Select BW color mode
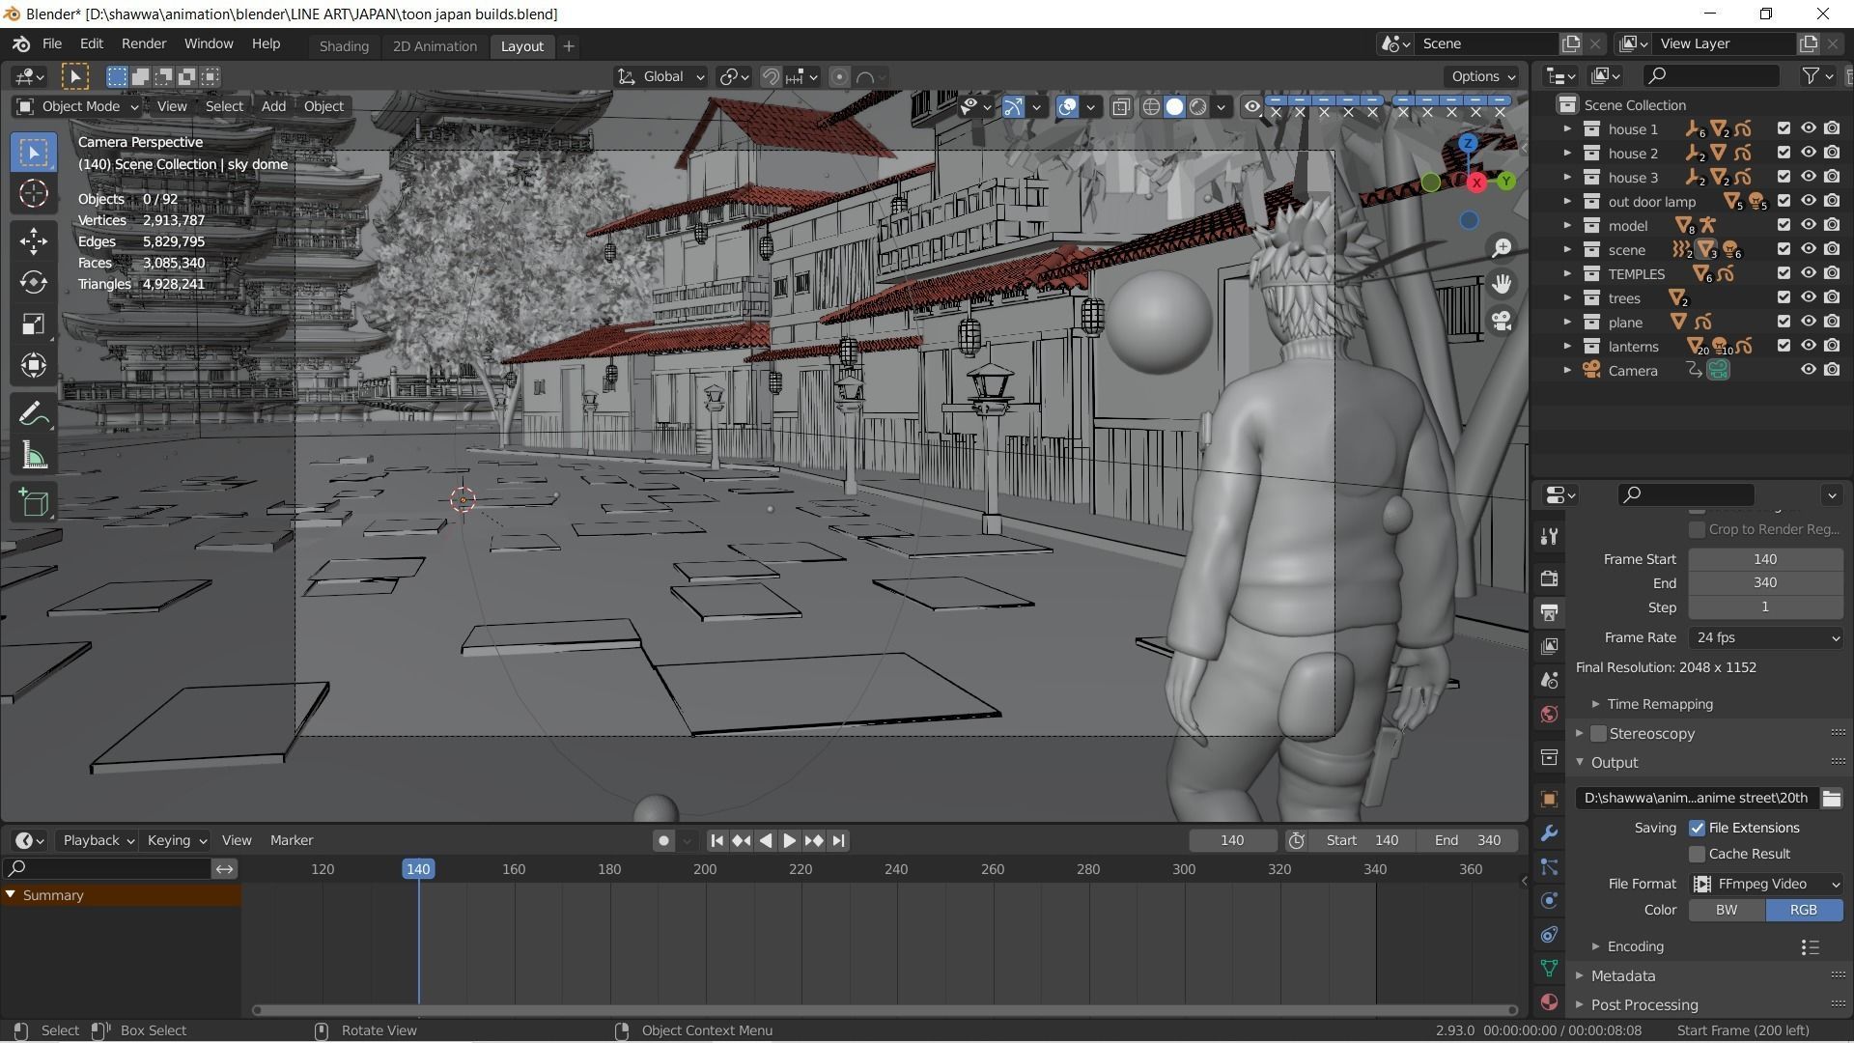 click(1727, 910)
